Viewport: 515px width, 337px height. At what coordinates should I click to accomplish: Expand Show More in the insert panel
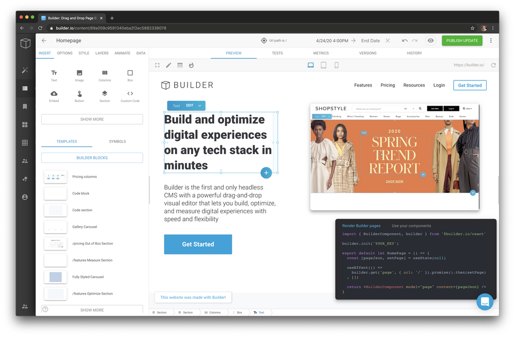[92, 119]
